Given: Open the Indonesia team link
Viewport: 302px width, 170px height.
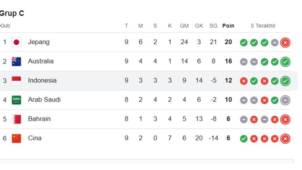Looking at the screenshot, I should 42,80.
